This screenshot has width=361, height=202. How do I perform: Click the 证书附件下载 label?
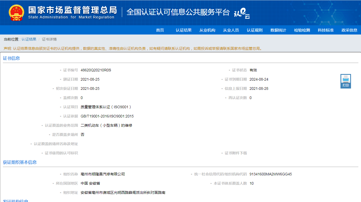tap(236, 153)
